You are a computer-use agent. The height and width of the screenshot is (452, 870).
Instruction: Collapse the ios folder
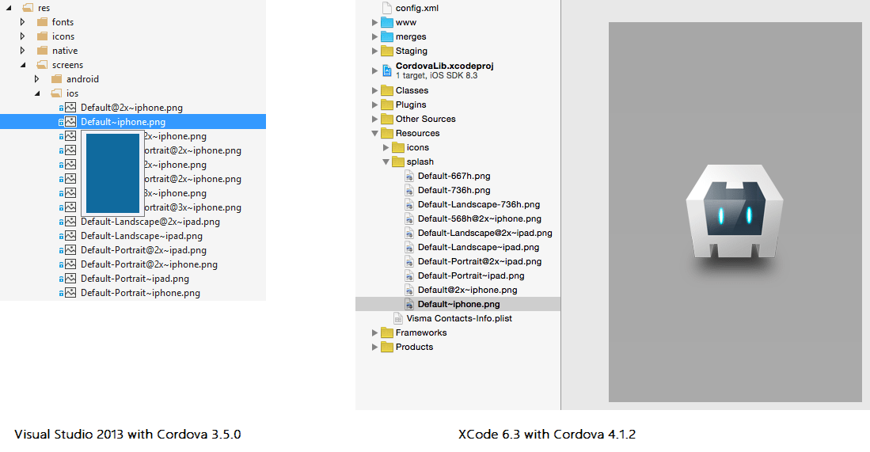(x=37, y=93)
